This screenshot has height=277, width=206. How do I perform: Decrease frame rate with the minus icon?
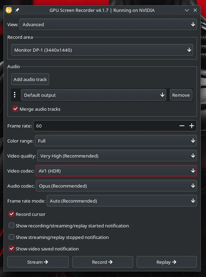point(182,126)
